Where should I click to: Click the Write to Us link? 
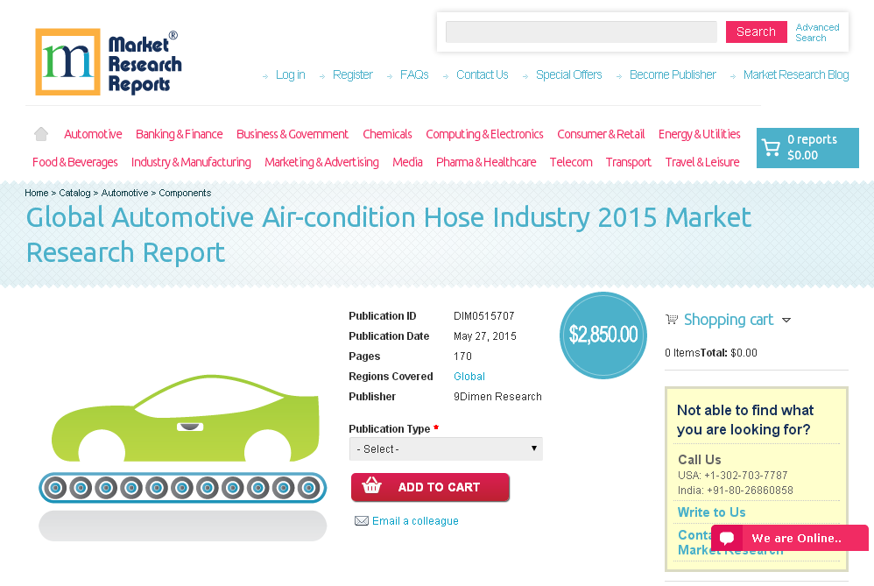pos(711,512)
